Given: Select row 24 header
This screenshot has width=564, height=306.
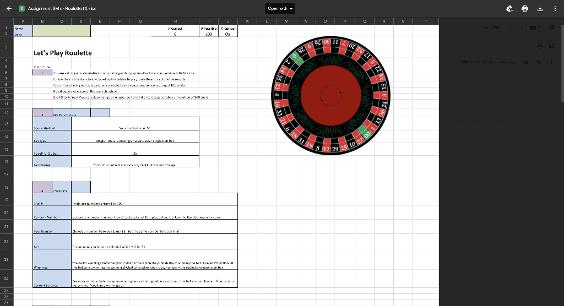Looking at the screenshot, I should (x=7, y=278).
